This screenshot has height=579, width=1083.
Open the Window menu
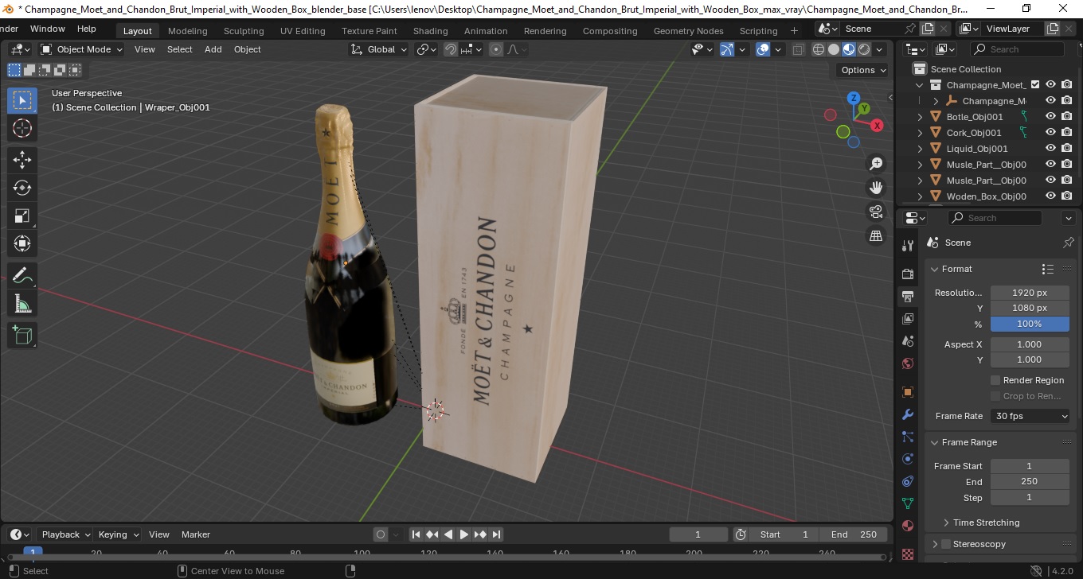coord(48,29)
